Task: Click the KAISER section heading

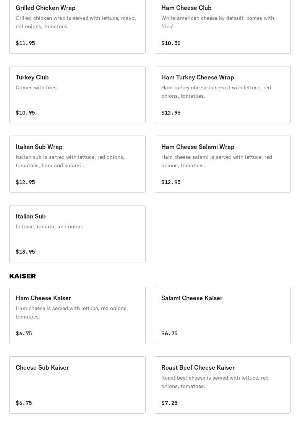Action: coord(23,276)
